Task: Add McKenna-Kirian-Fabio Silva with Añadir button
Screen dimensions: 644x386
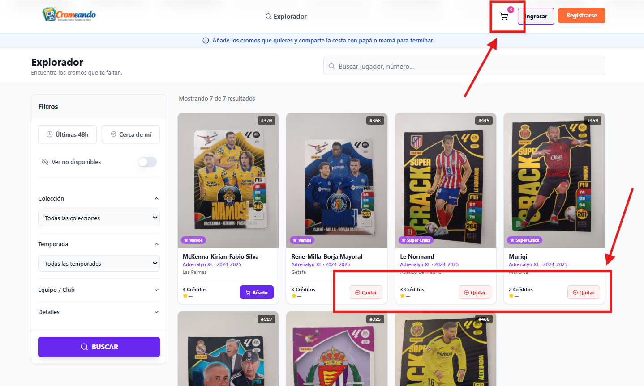Action: (x=257, y=293)
